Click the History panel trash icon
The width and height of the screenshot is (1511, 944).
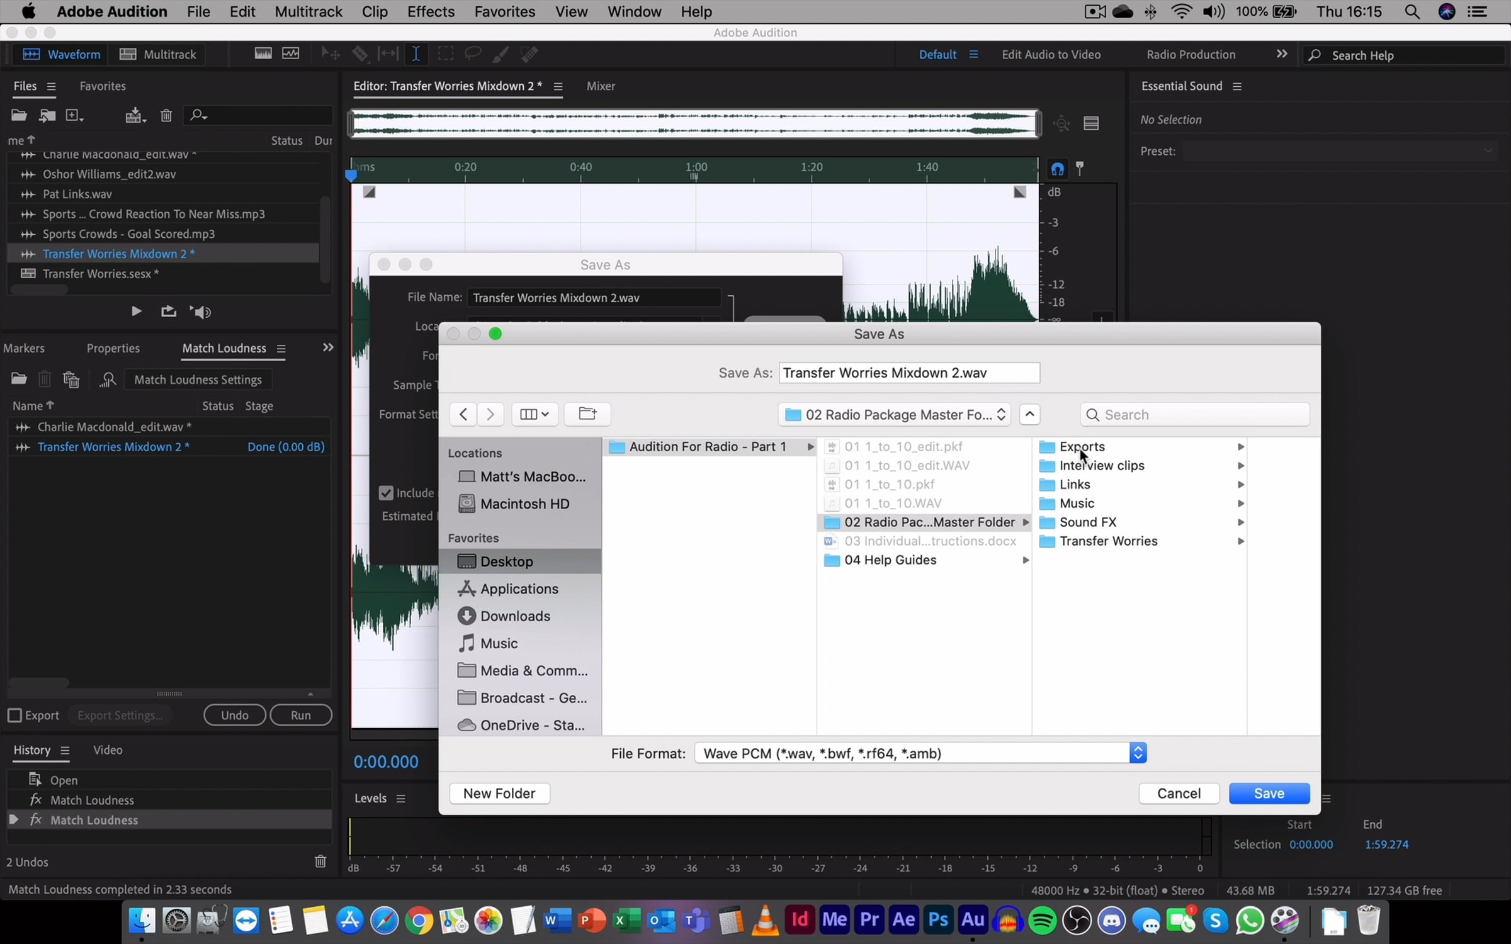tap(320, 862)
